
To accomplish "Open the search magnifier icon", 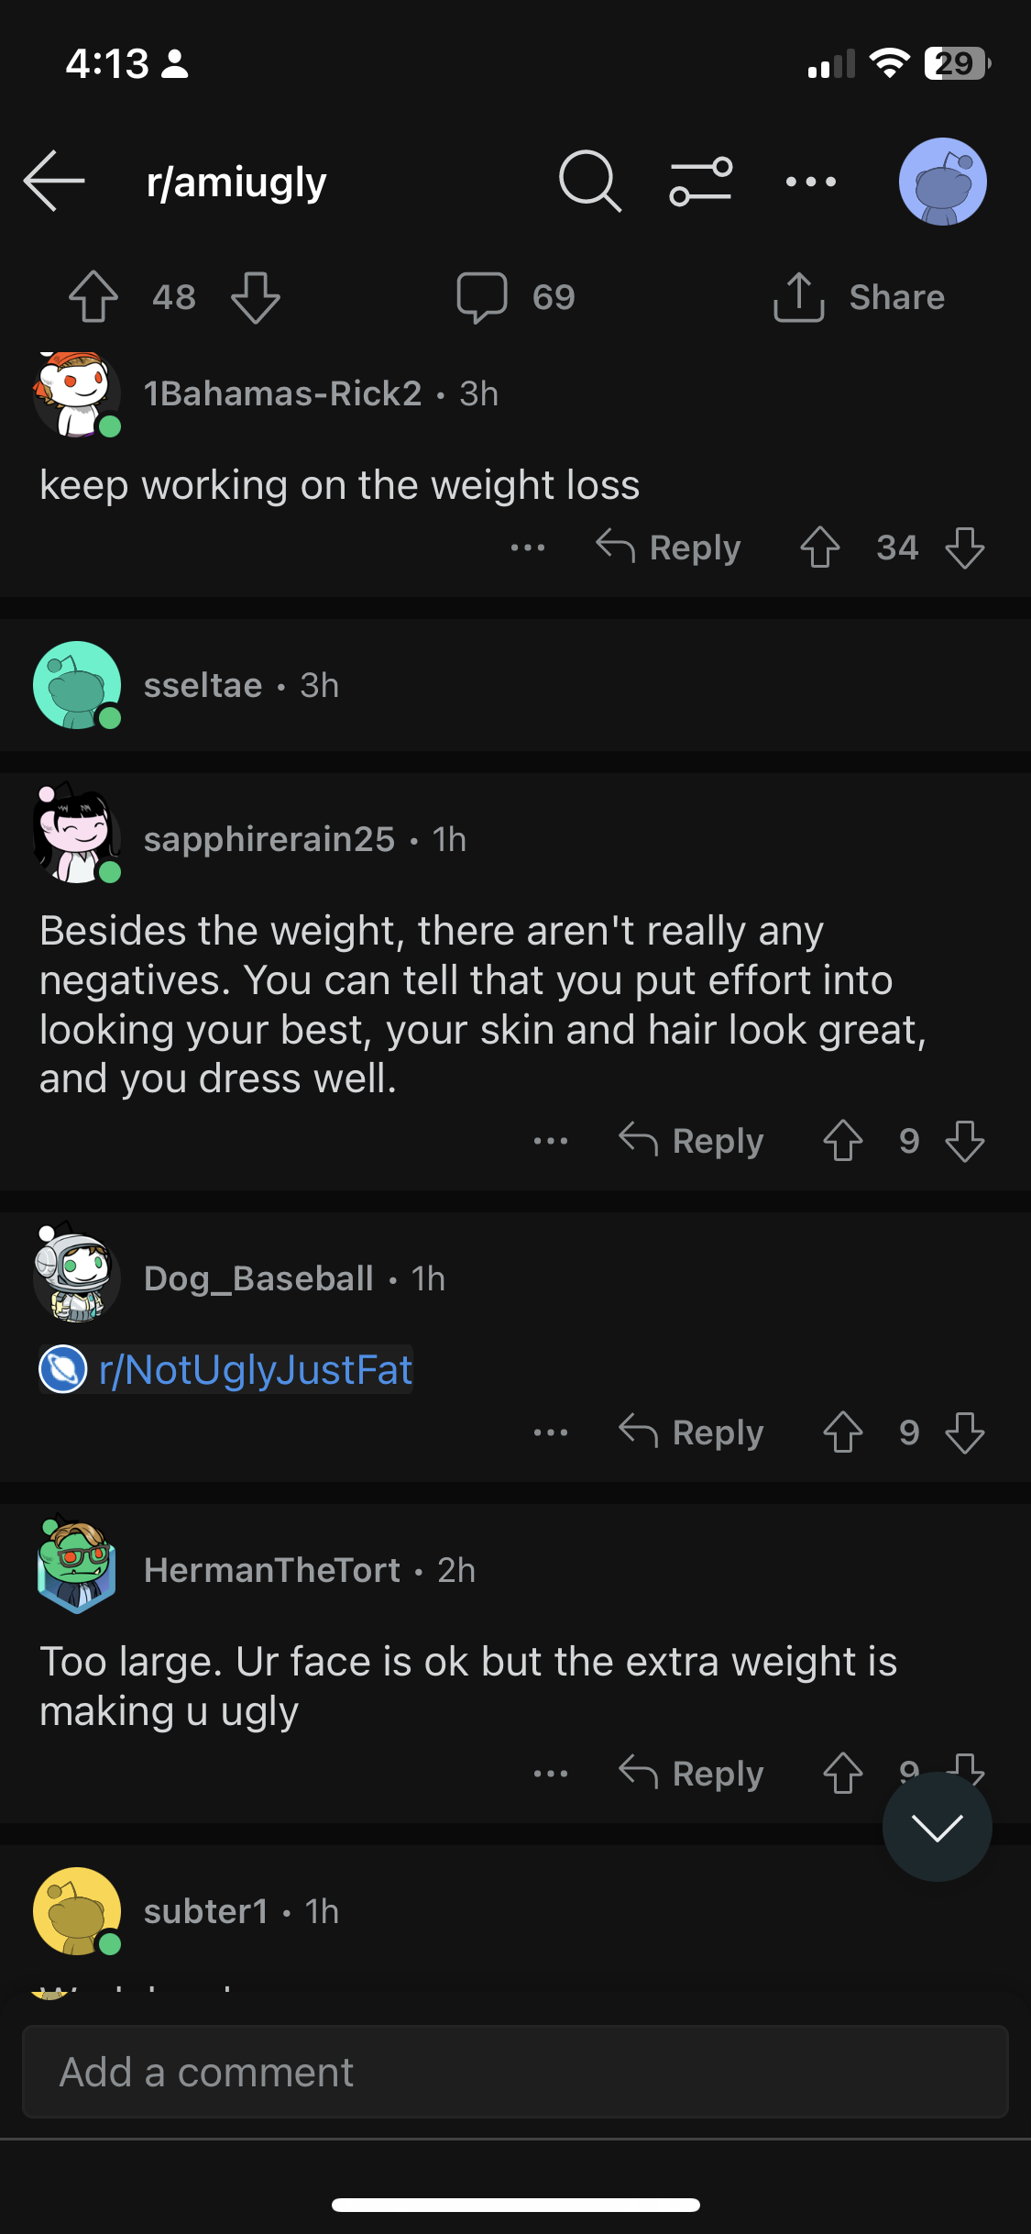I will point(589,182).
